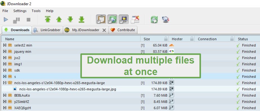Select the img1 package name
The width and height of the screenshot is (260, 111).
pyautogui.click(x=18, y=64)
